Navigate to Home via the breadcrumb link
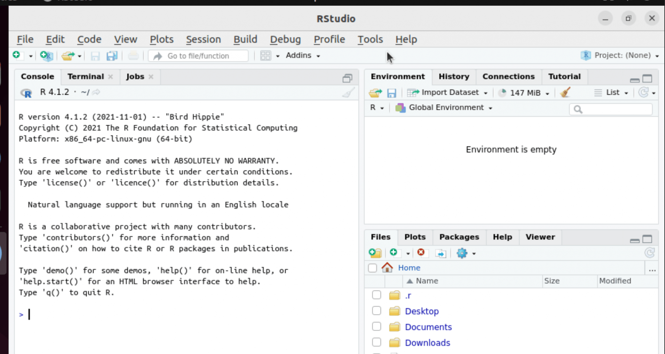 coord(408,267)
